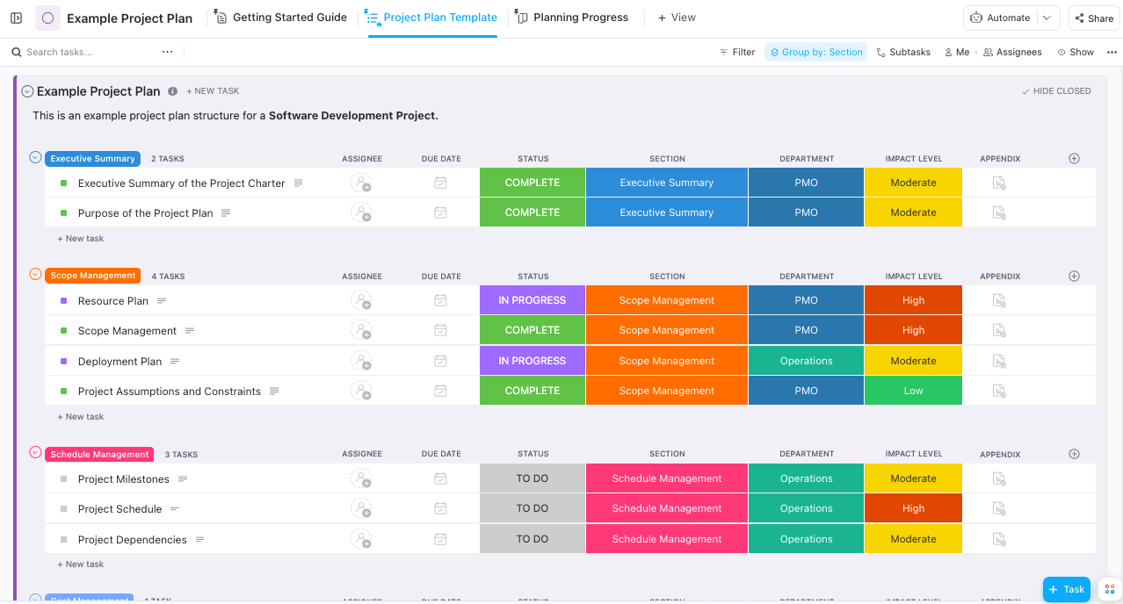Click the sidebar toggle icon at top left
Image resolution: width=1123 pixels, height=604 pixels.
16,18
